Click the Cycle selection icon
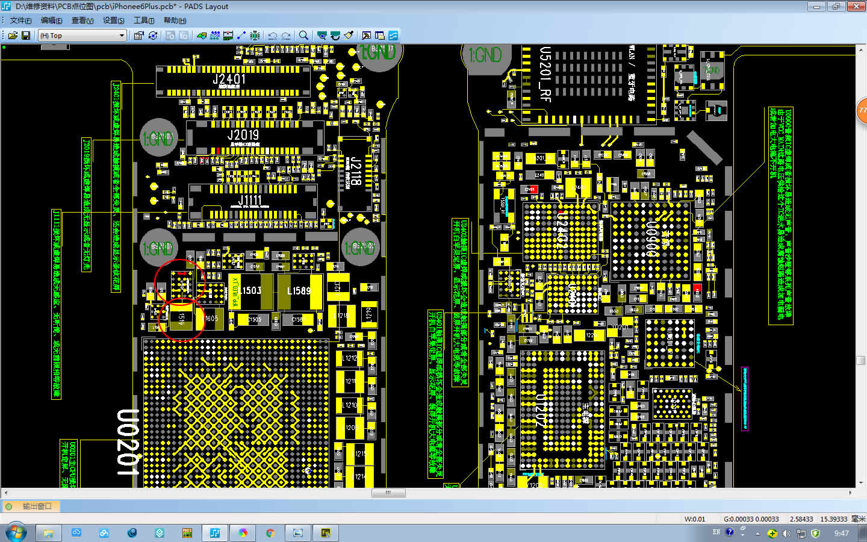This screenshot has height=542, width=867. point(153,36)
